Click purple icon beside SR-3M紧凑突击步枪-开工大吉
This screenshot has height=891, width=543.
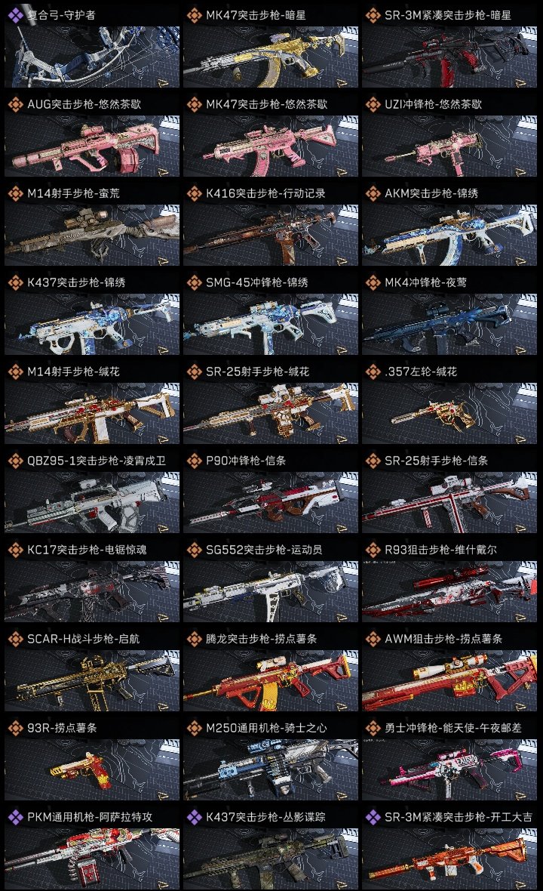coord(373,817)
